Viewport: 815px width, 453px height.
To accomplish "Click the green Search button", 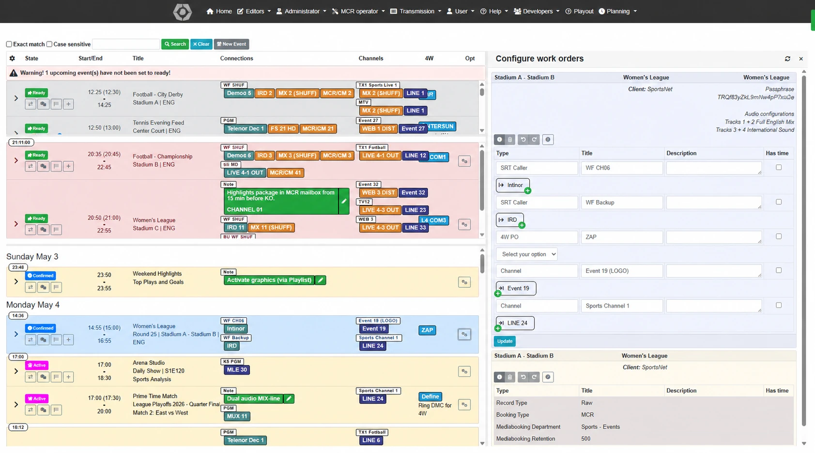I will (175, 44).
